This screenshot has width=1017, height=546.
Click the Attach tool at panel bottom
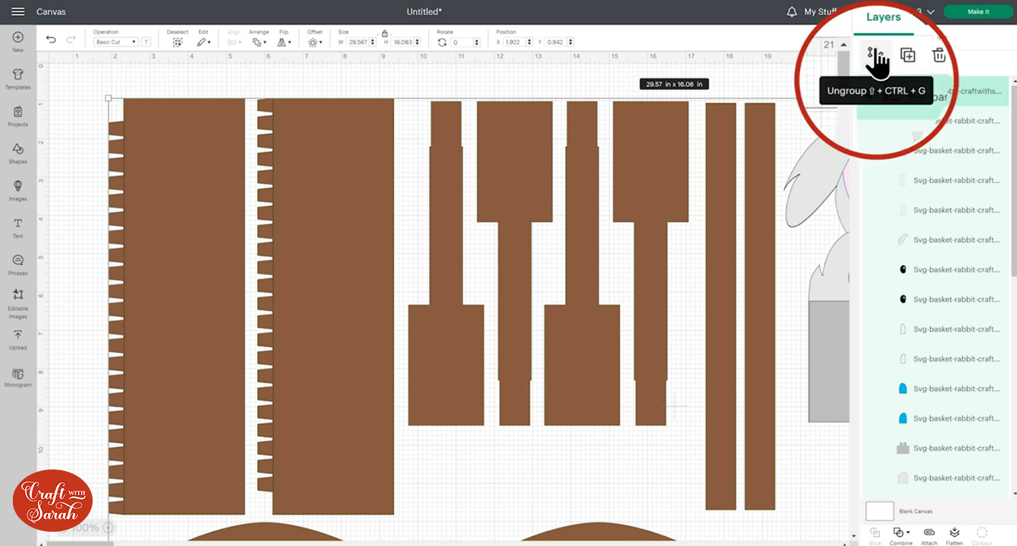[x=929, y=536]
